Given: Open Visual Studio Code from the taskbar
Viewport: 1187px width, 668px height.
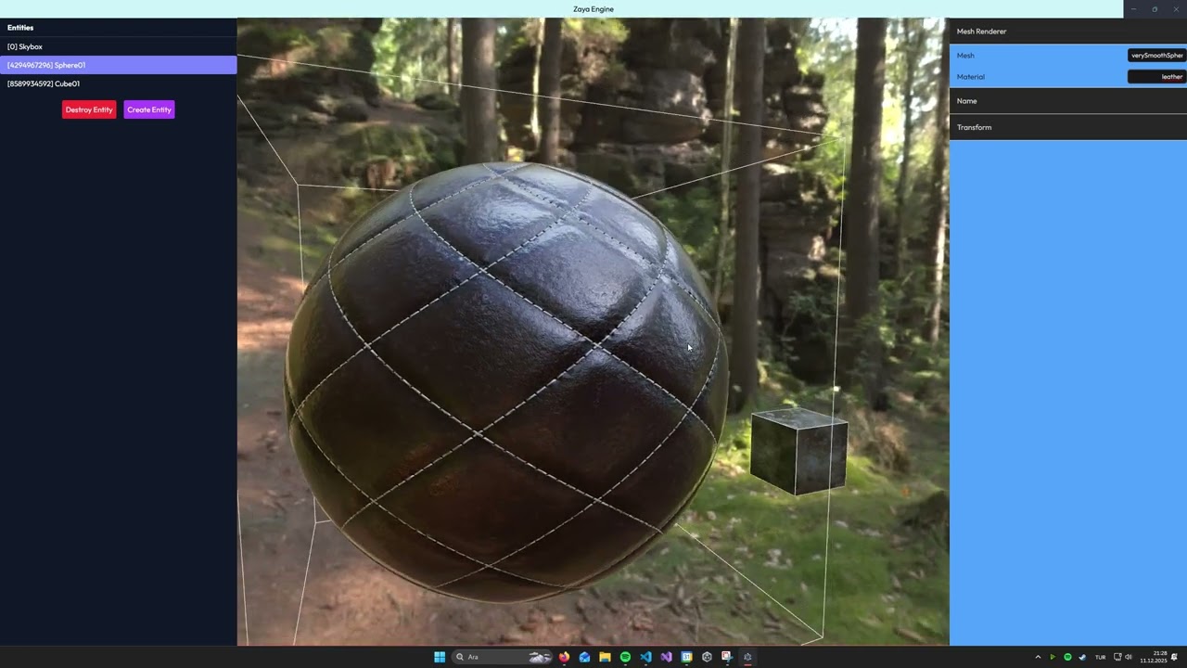Looking at the screenshot, I should coord(645,657).
